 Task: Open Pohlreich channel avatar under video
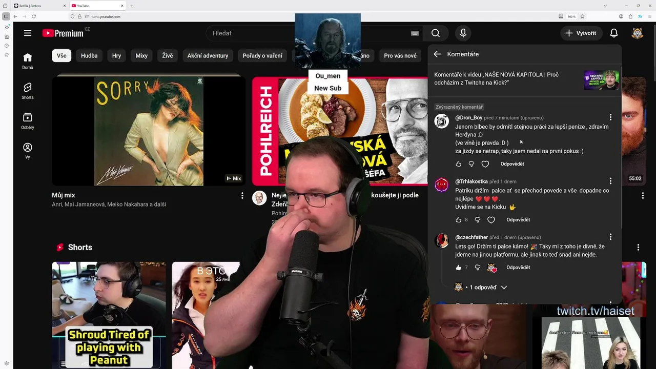[259, 198]
